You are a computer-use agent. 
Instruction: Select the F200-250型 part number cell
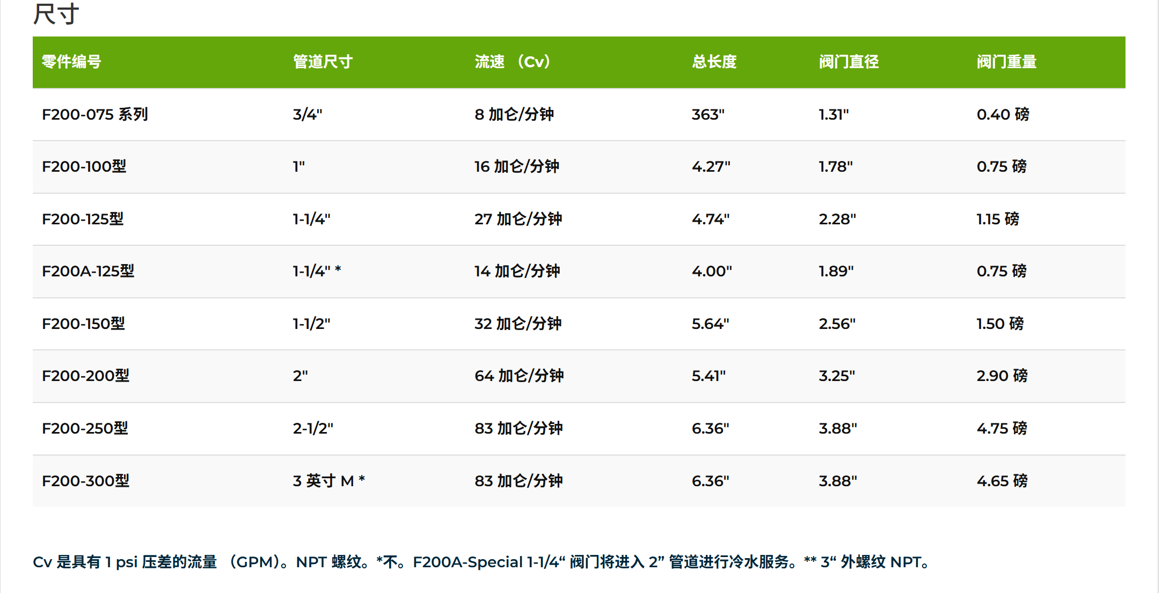(x=85, y=428)
